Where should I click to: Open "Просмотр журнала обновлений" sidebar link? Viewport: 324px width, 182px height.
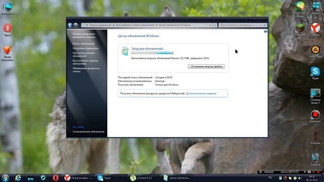(84, 55)
